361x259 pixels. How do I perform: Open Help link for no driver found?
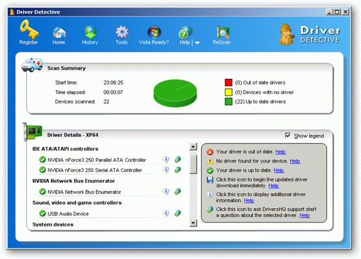coord(295,161)
